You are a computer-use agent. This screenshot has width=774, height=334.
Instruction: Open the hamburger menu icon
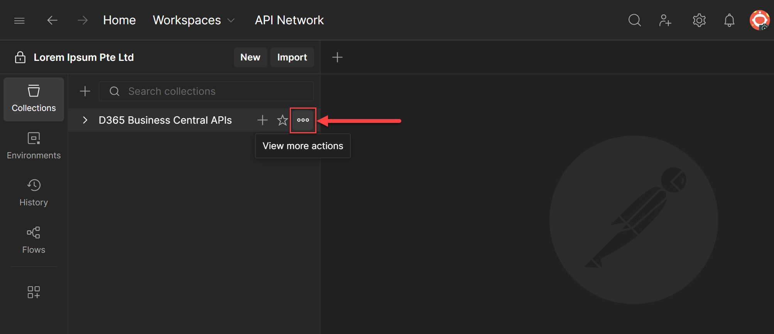19,20
